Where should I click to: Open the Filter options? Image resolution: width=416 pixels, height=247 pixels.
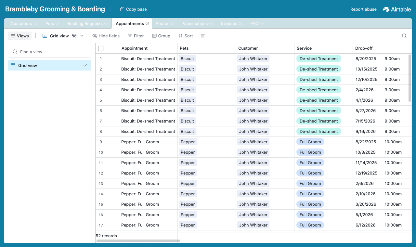(136, 36)
